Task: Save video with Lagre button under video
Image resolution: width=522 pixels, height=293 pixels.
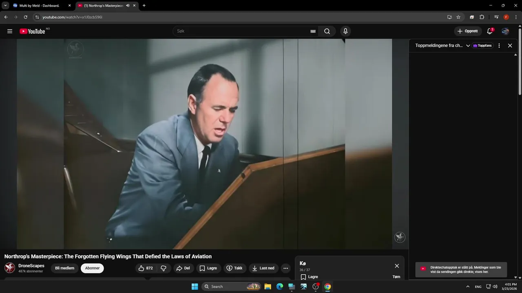Action: click(x=208, y=268)
